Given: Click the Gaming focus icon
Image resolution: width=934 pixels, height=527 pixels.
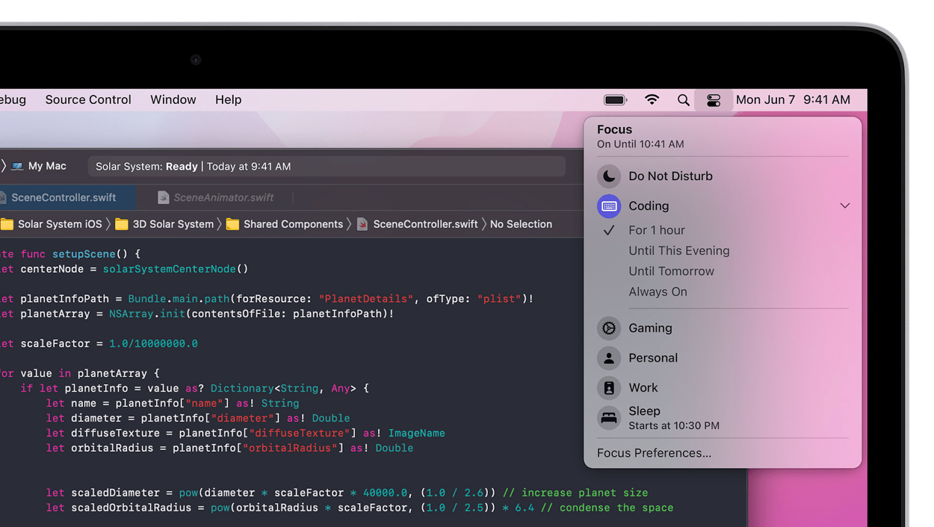Looking at the screenshot, I should coord(609,328).
